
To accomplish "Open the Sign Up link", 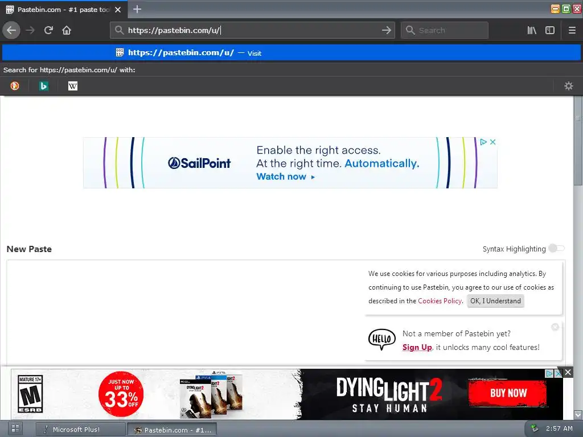I will coord(417,347).
